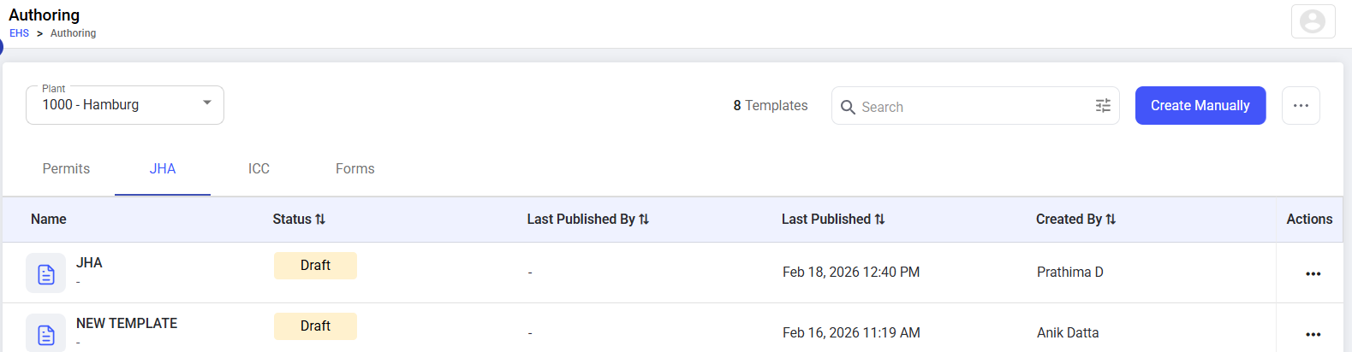Click the search filter sliders icon
The height and width of the screenshot is (352, 1352).
coord(1103,106)
